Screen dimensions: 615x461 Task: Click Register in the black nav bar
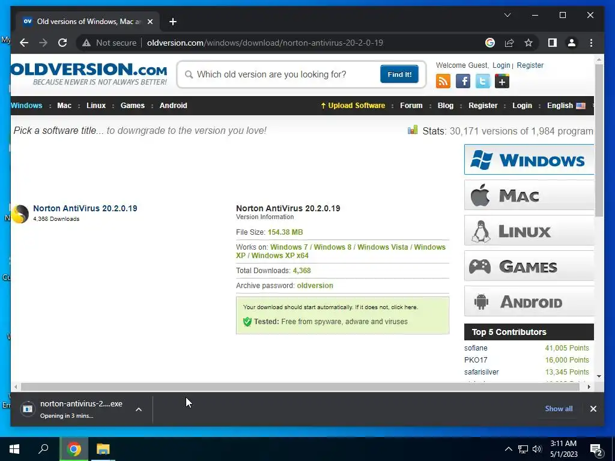coord(483,106)
